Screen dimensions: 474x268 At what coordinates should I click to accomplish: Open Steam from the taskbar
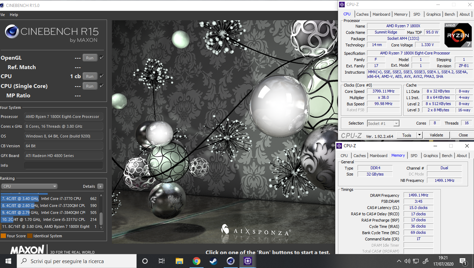(x=213, y=261)
